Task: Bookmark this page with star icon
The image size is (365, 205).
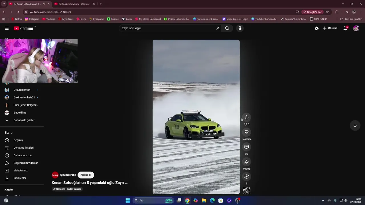Action: [x=327, y=12]
